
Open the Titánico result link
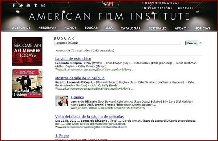pyautogui.click(x=77, y=97)
